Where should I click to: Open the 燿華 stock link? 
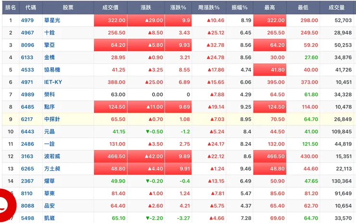click(50, 181)
